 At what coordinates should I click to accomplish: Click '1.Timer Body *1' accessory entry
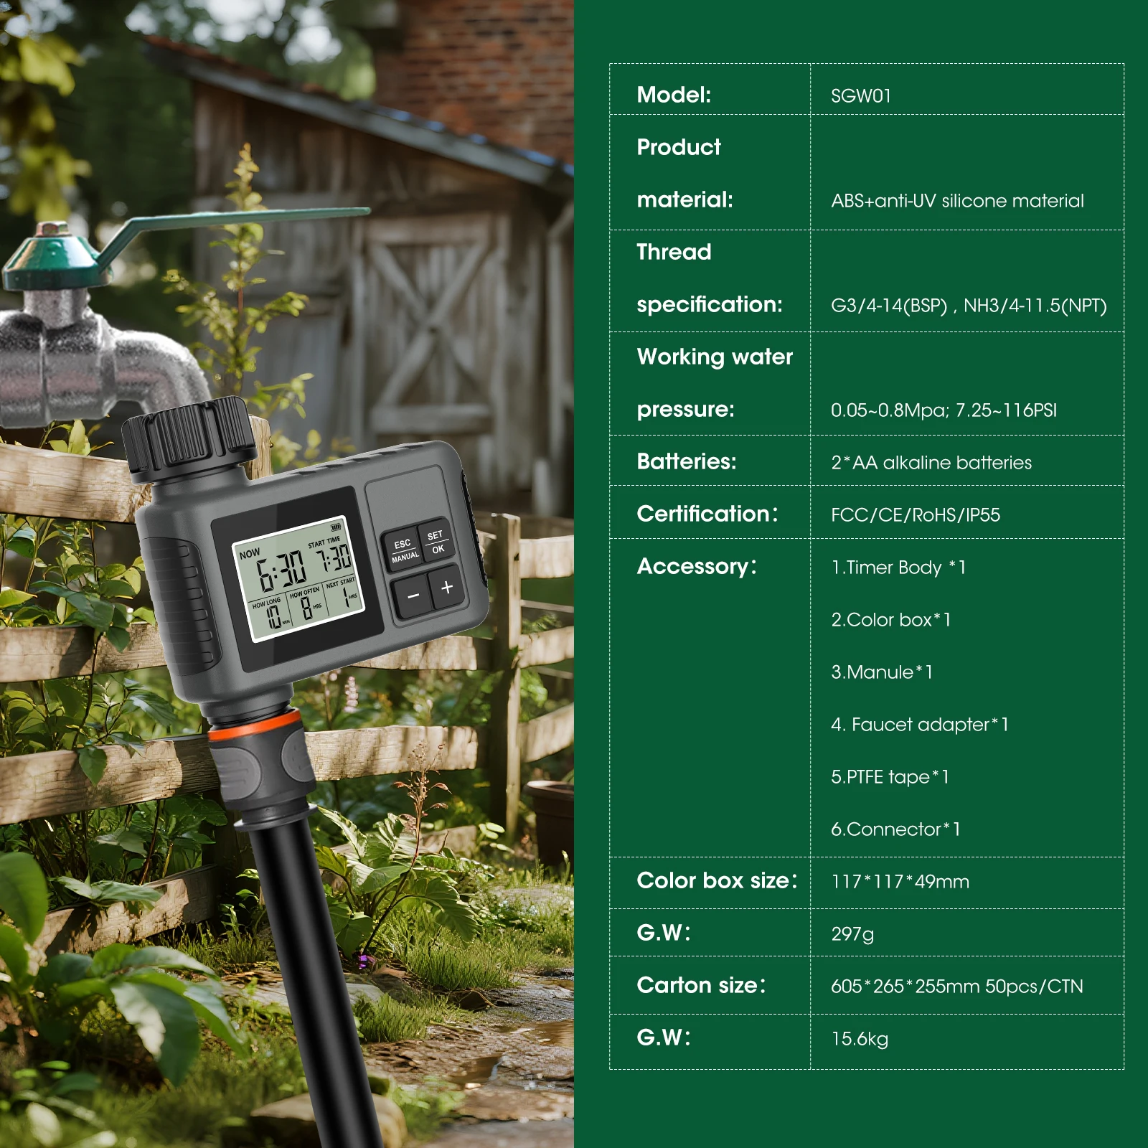(899, 568)
